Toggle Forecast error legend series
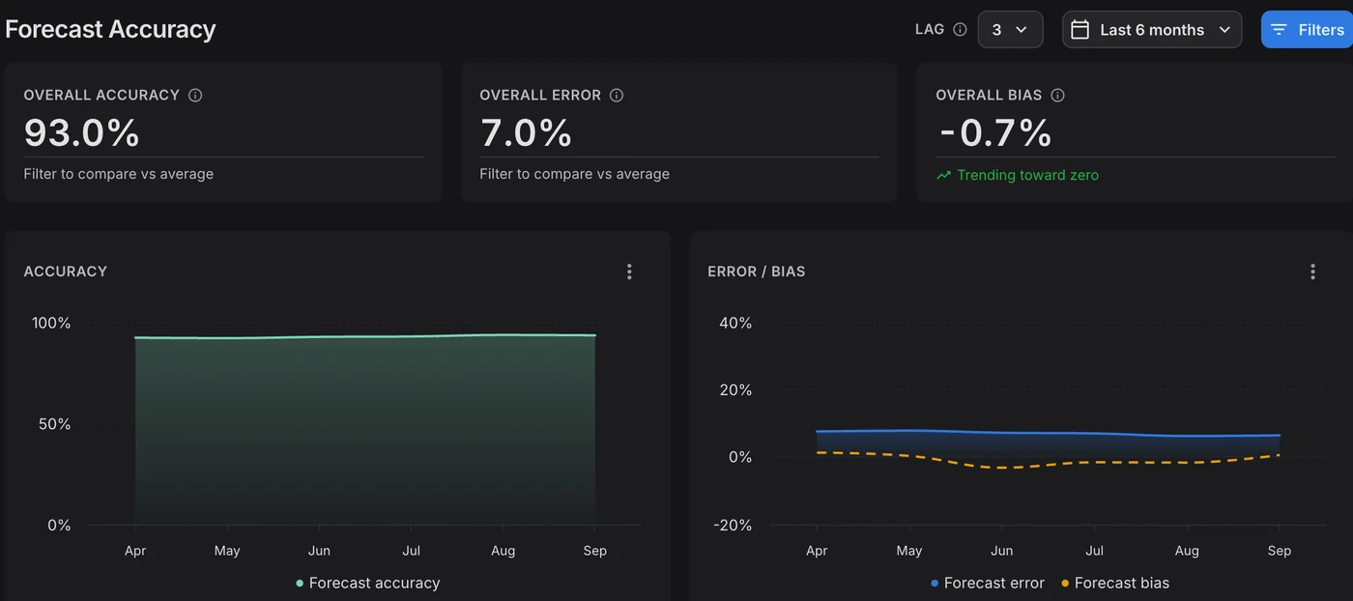1353x601 pixels. (987, 583)
